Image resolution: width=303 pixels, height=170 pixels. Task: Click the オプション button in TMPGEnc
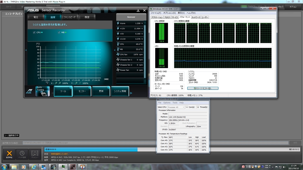click(293, 7)
